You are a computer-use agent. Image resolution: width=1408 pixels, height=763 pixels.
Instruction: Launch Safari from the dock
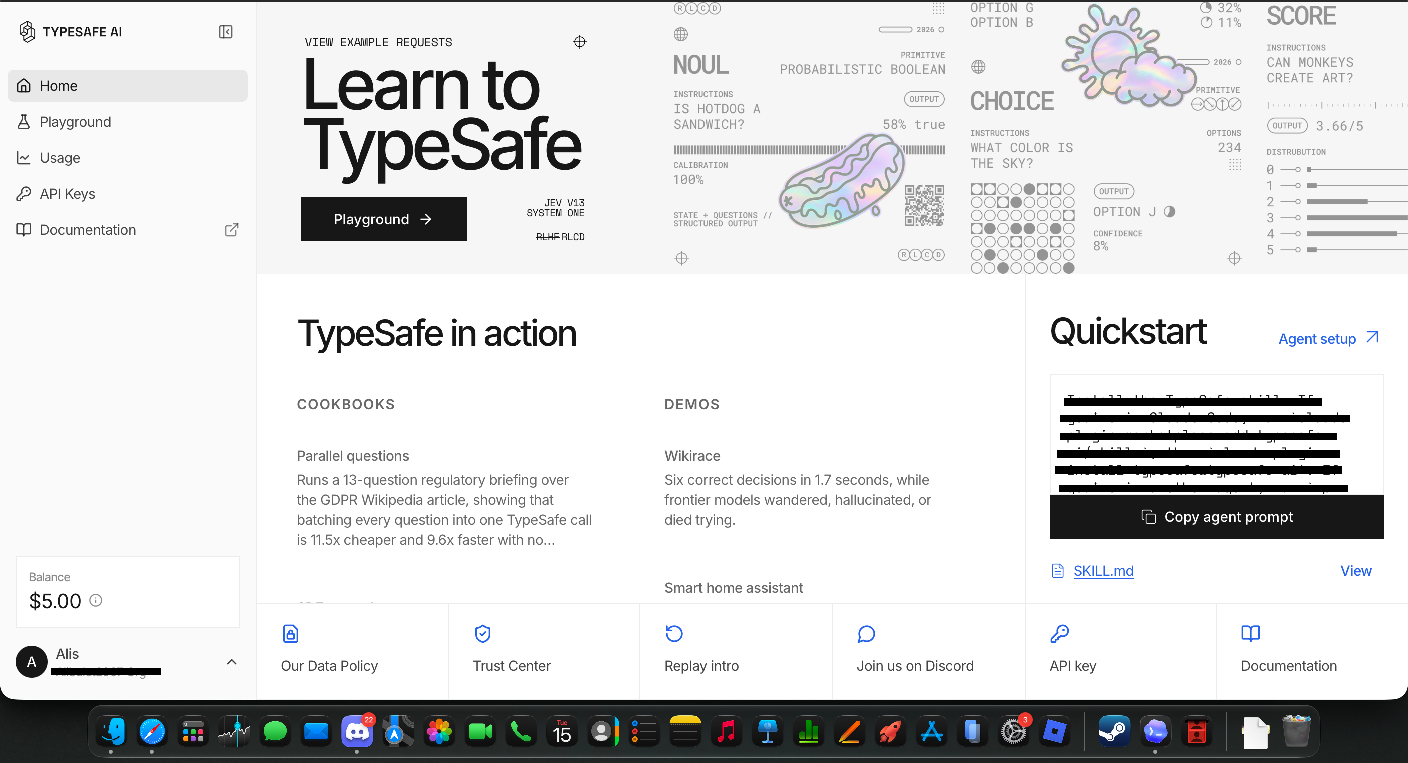click(x=152, y=731)
